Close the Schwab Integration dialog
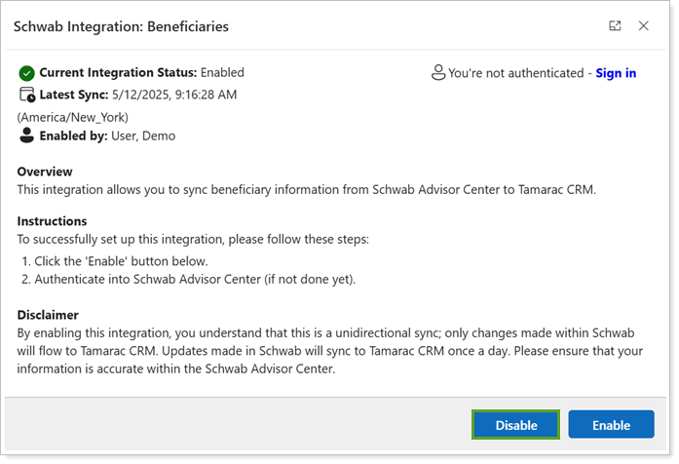The width and height of the screenshot is (679, 464). (x=643, y=26)
